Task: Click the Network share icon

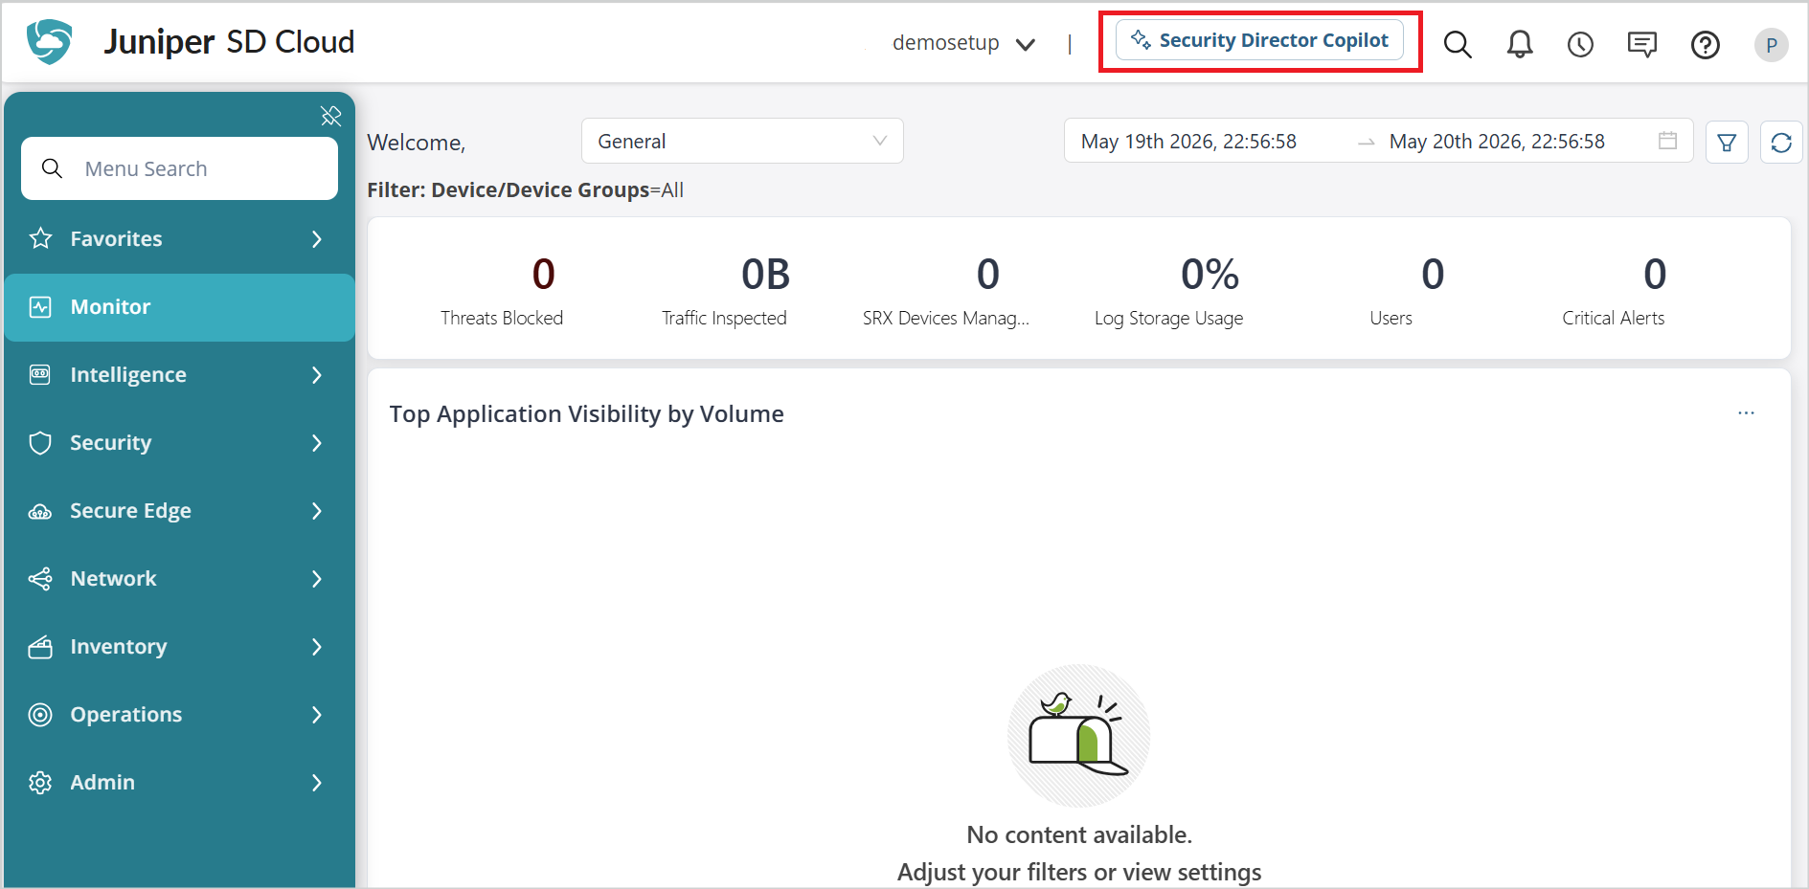Action: [40, 579]
